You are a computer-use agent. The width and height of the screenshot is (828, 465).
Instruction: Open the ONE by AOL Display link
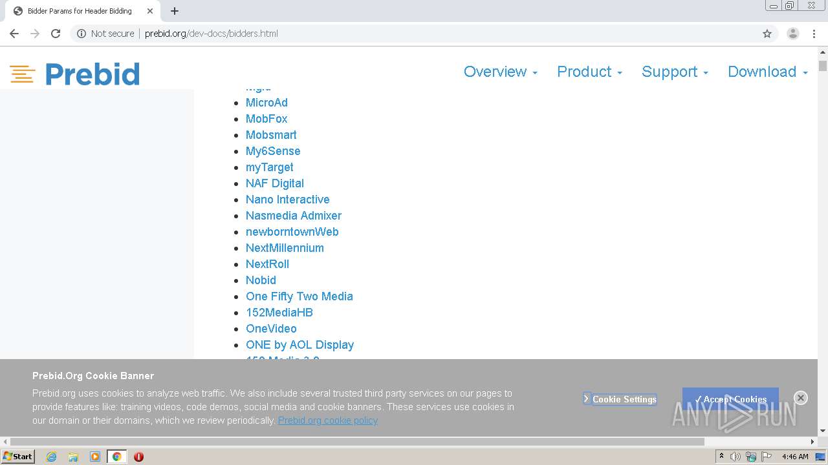[x=300, y=345]
